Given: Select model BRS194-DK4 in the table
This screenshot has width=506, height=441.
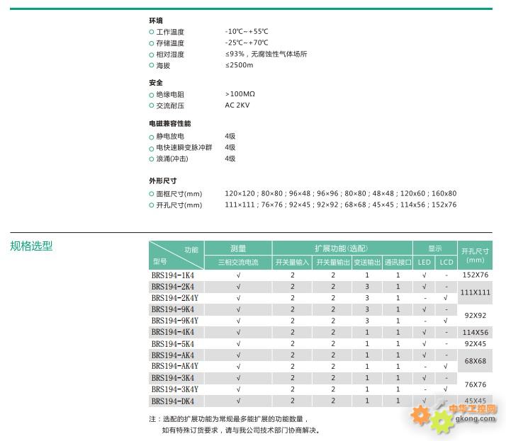Looking at the screenshot, I should click(173, 401).
